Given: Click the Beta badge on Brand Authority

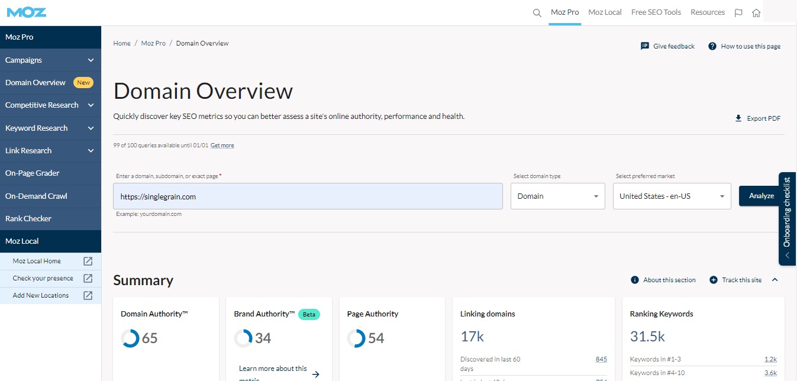Looking at the screenshot, I should click(309, 315).
